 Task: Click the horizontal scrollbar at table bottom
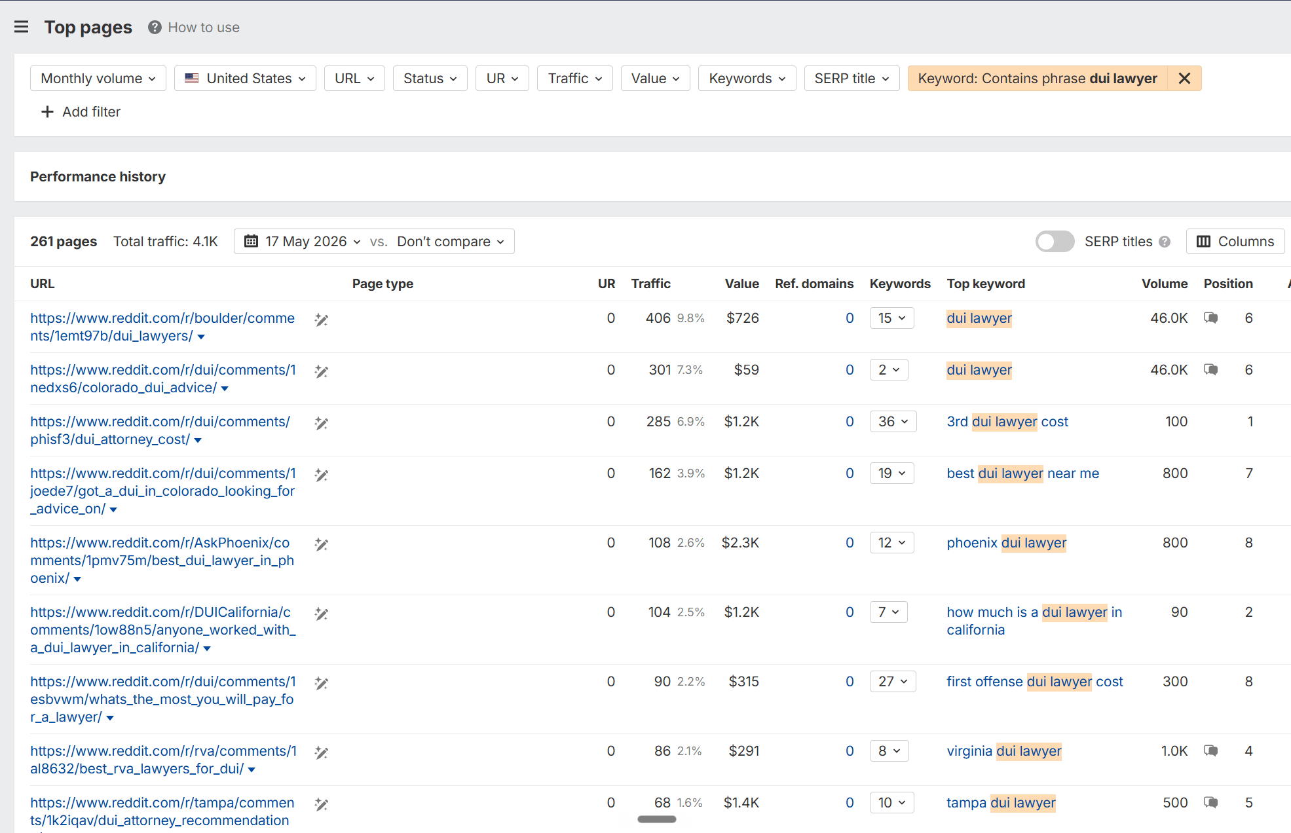tap(656, 819)
